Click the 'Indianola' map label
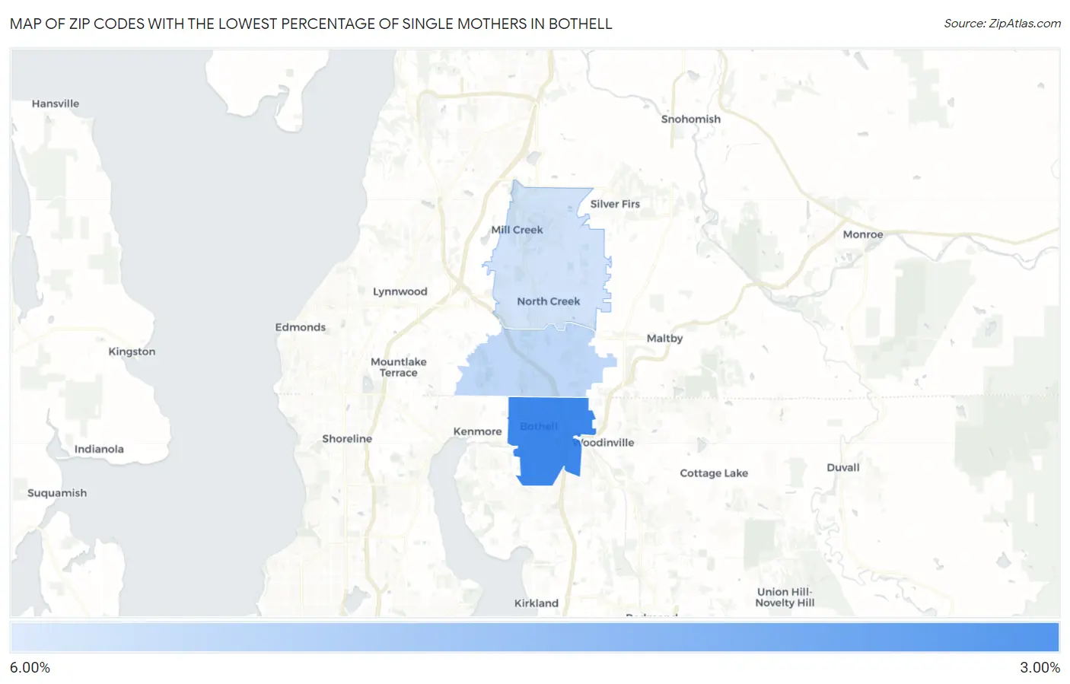Image resolution: width=1070 pixels, height=684 pixels. pos(99,450)
